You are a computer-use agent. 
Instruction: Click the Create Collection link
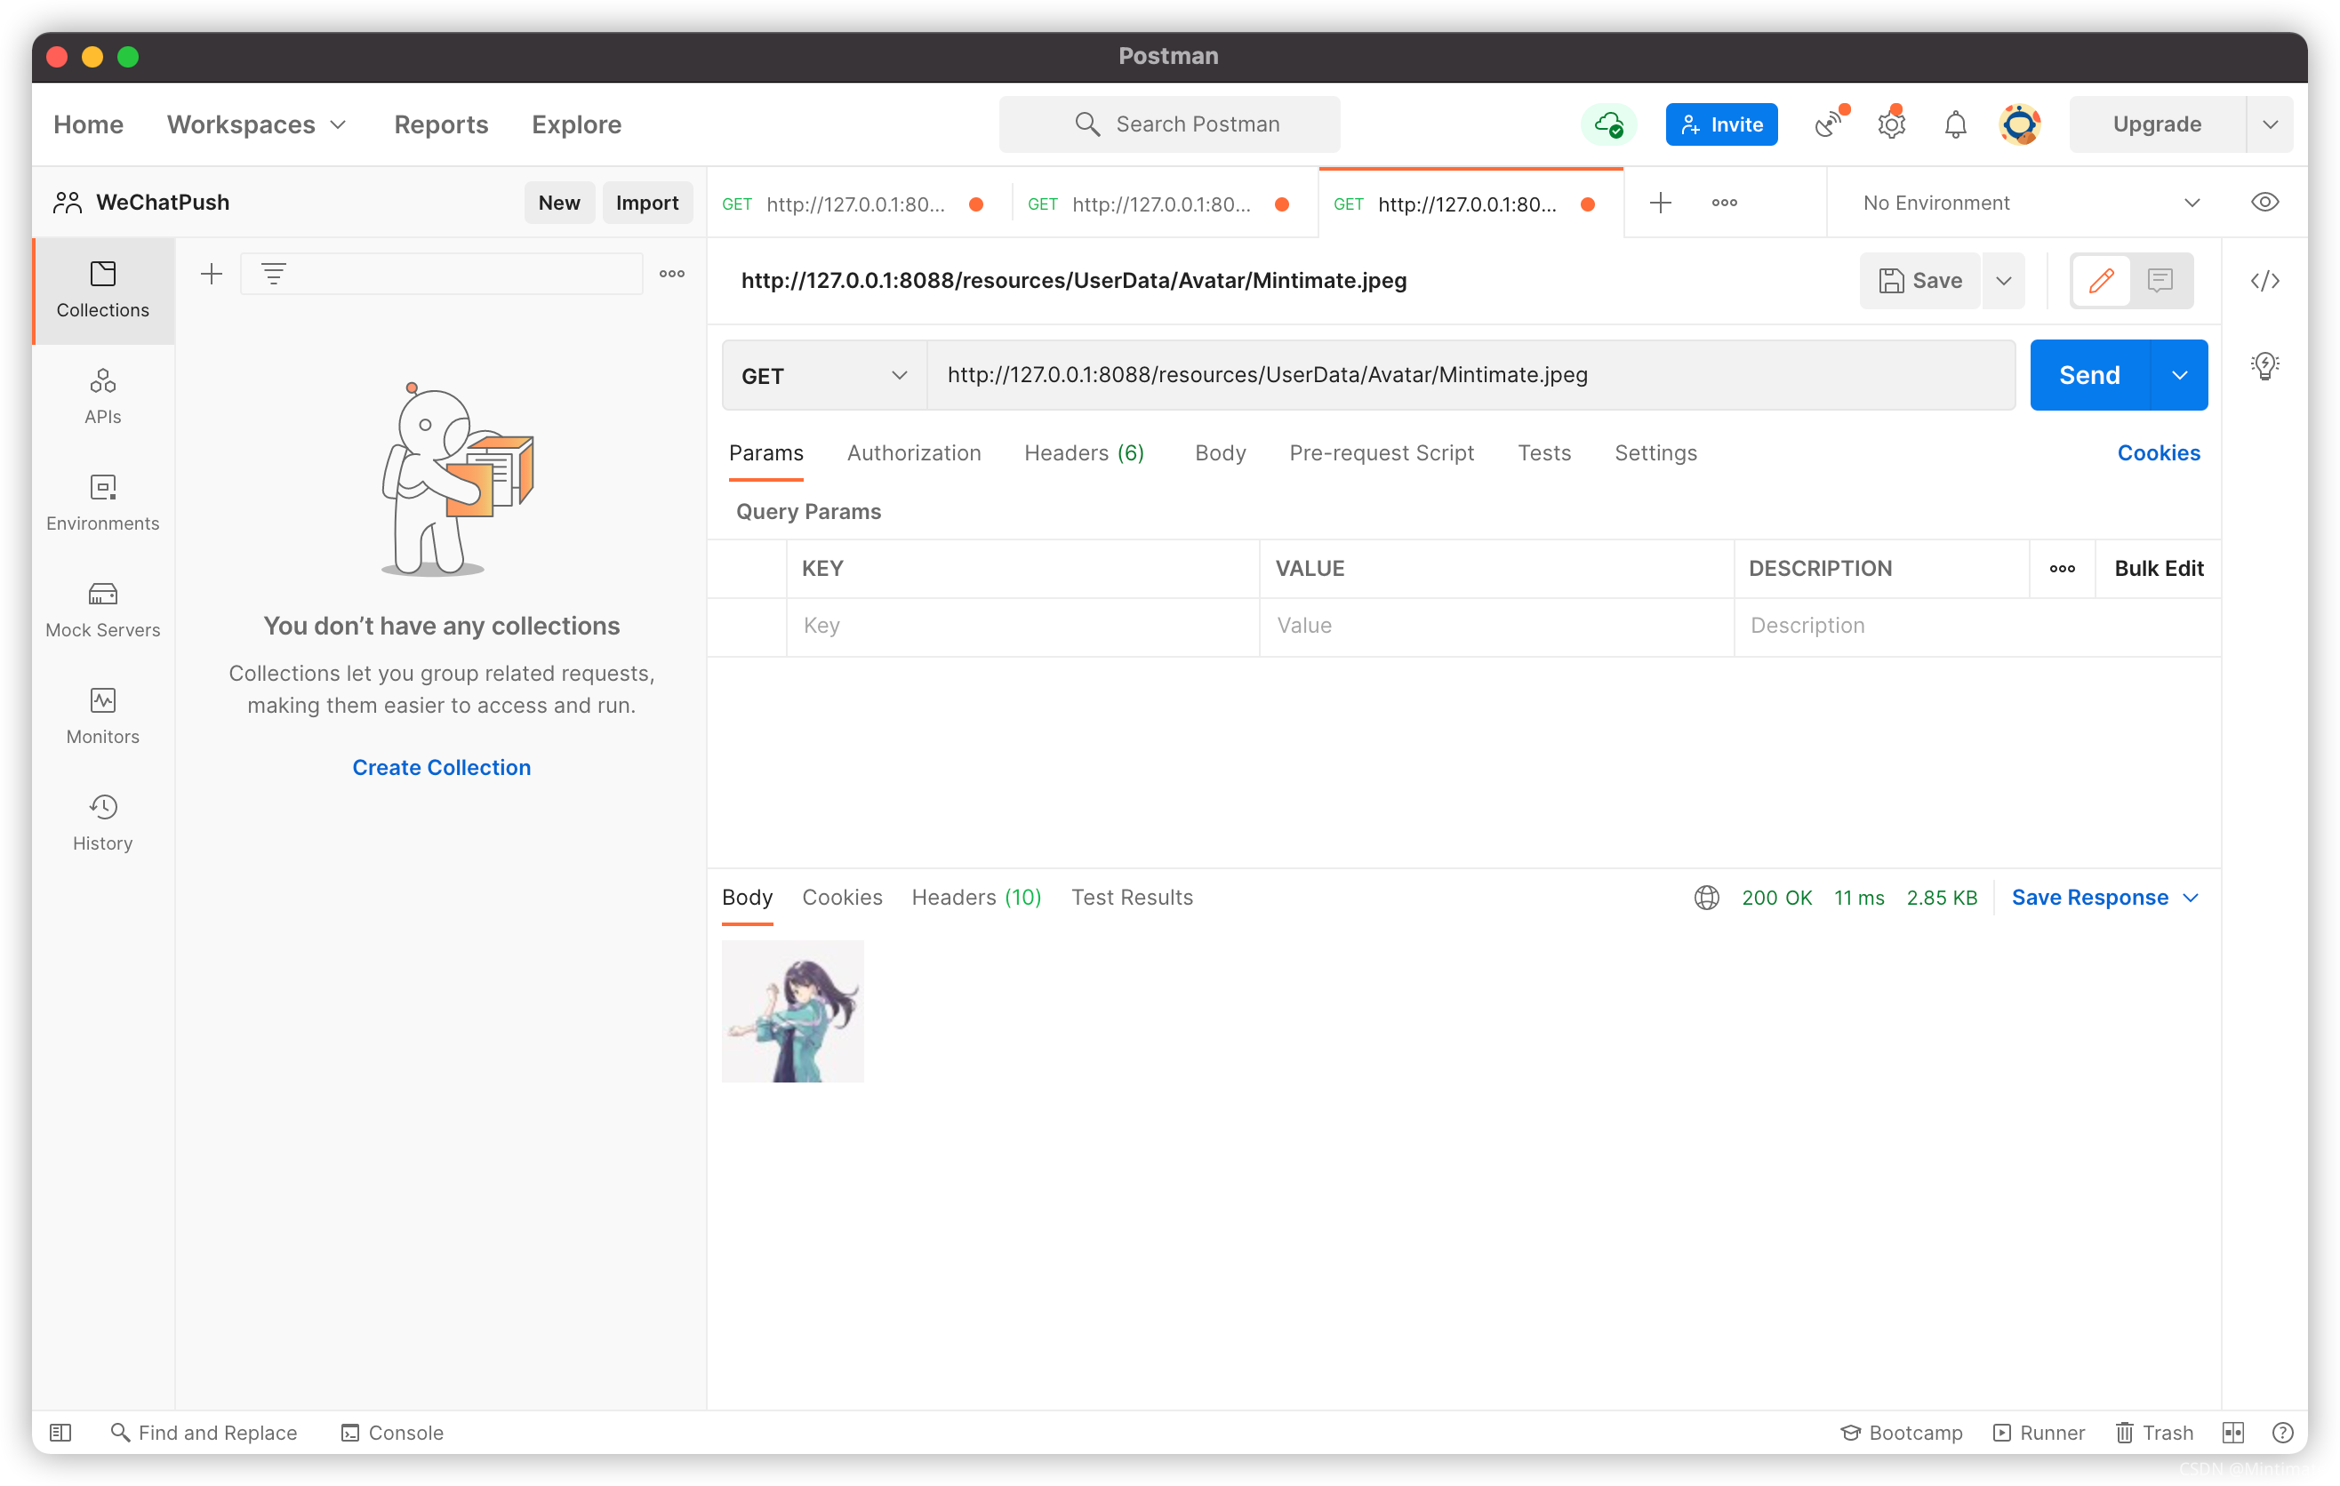[x=442, y=767]
